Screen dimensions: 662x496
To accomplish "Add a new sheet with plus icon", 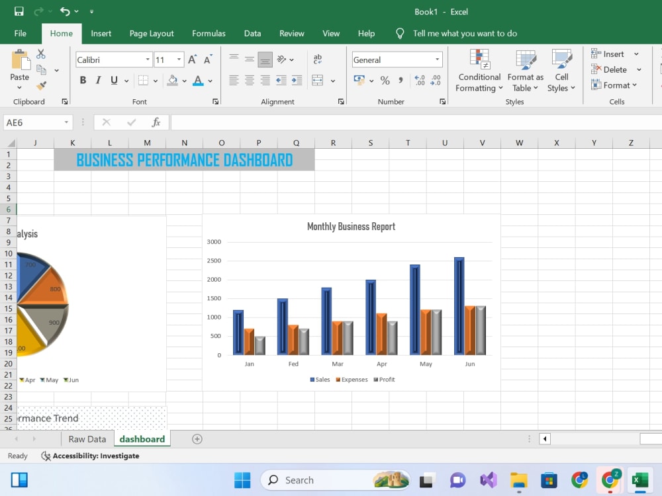I will coord(197,439).
